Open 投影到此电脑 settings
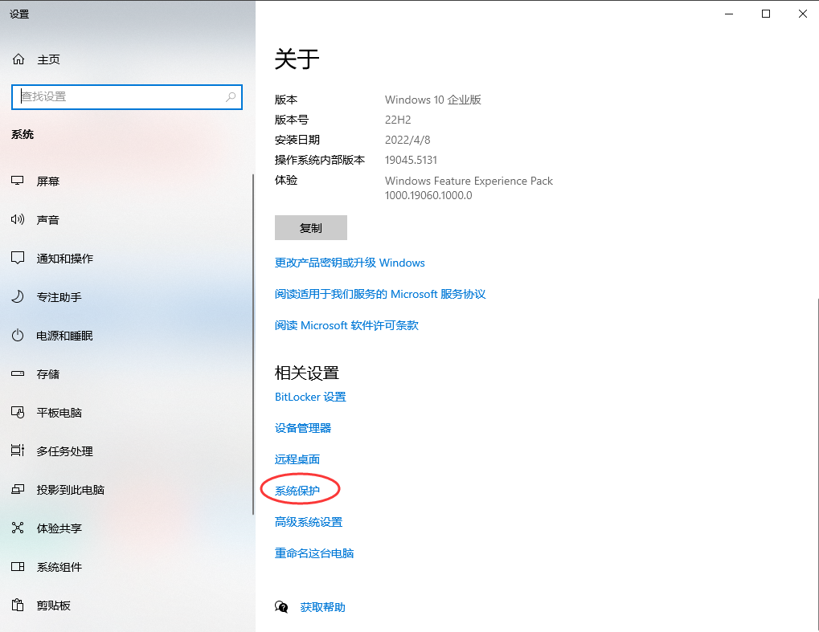Viewport: 819px width, 632px height. point(68,489)
